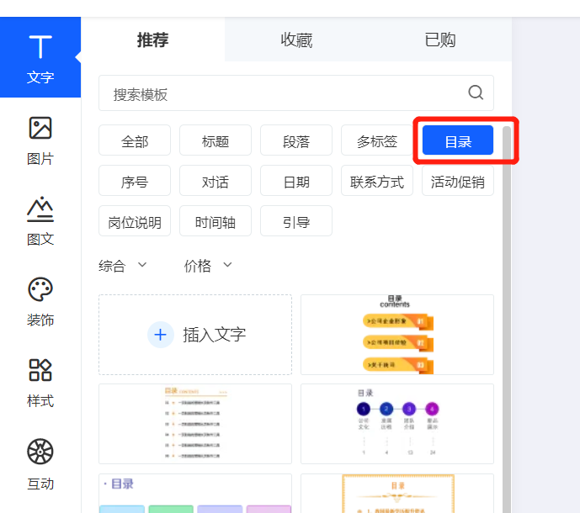
Task: Choose the orange banner 目录 contents template
Action: click(396, 335)
